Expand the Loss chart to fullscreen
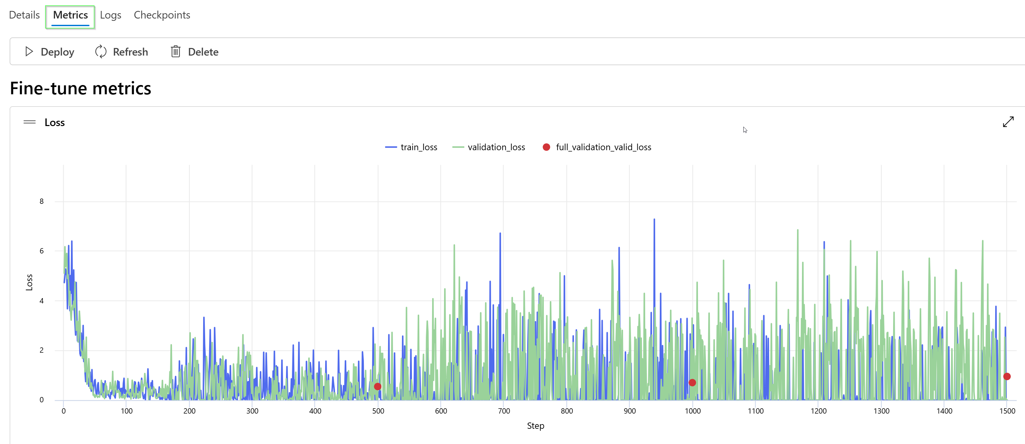The height and width of the screenshot is (444, 1025). pyautogui.click(x=1008, y=122)
